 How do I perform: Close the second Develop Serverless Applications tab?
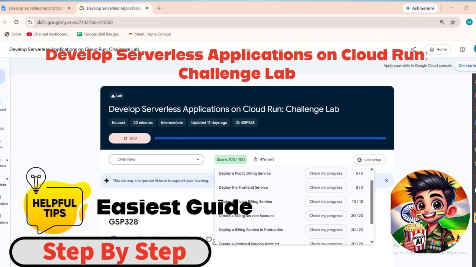point(147,8)
